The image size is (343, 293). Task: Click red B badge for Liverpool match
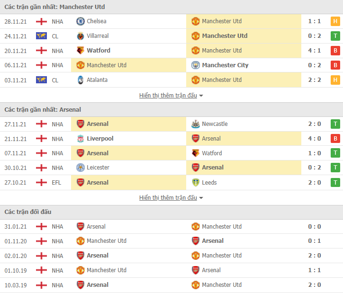(x=335, y=139)
